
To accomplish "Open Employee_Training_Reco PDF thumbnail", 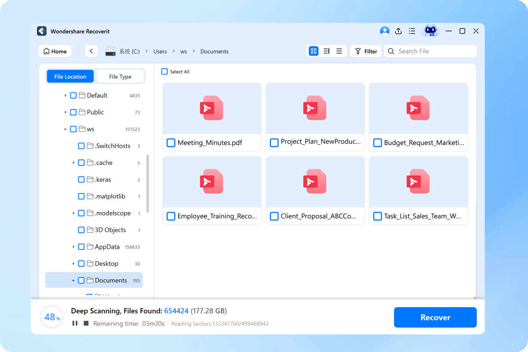I will click(x=212, y=182).
